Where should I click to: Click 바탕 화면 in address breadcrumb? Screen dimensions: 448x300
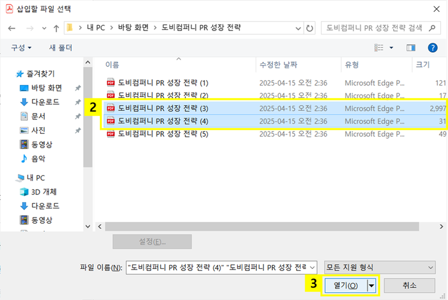click(133, 27)
